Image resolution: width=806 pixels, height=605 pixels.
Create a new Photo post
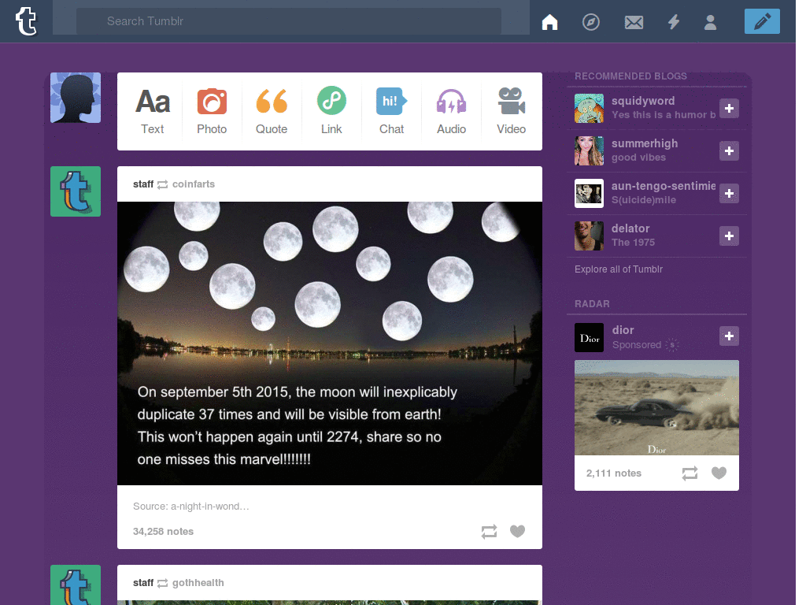tap(212, 111)
